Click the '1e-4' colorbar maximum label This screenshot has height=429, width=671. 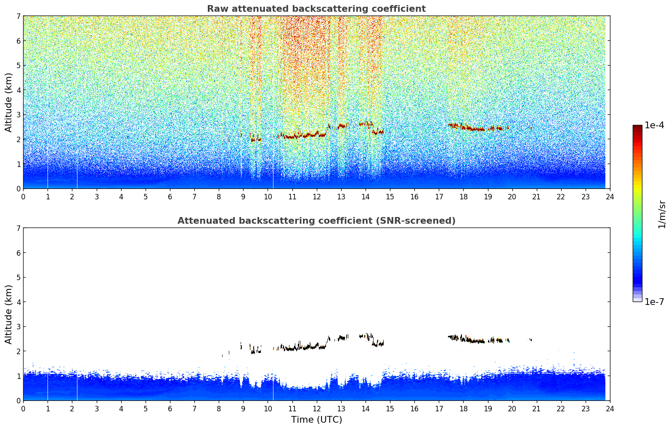pyautogui.click(x=654, y=125)
